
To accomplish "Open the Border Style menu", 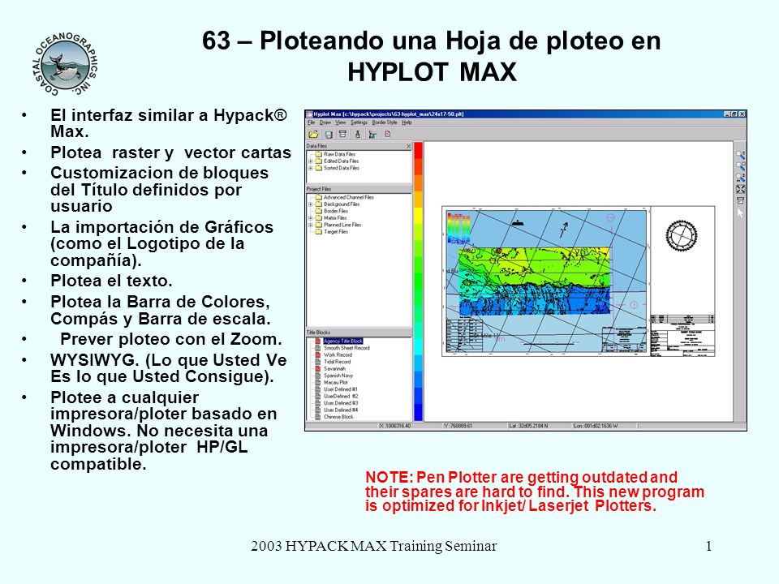I will 385,122.
